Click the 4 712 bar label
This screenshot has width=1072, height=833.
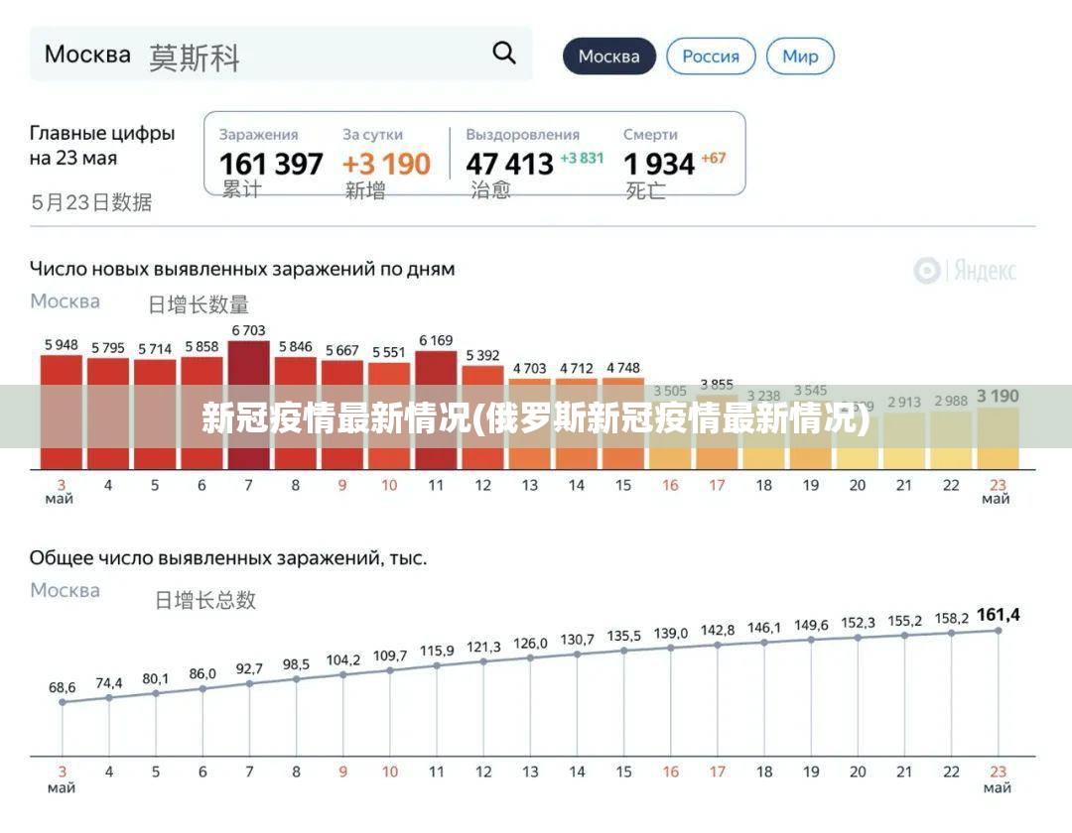(577, 369)
